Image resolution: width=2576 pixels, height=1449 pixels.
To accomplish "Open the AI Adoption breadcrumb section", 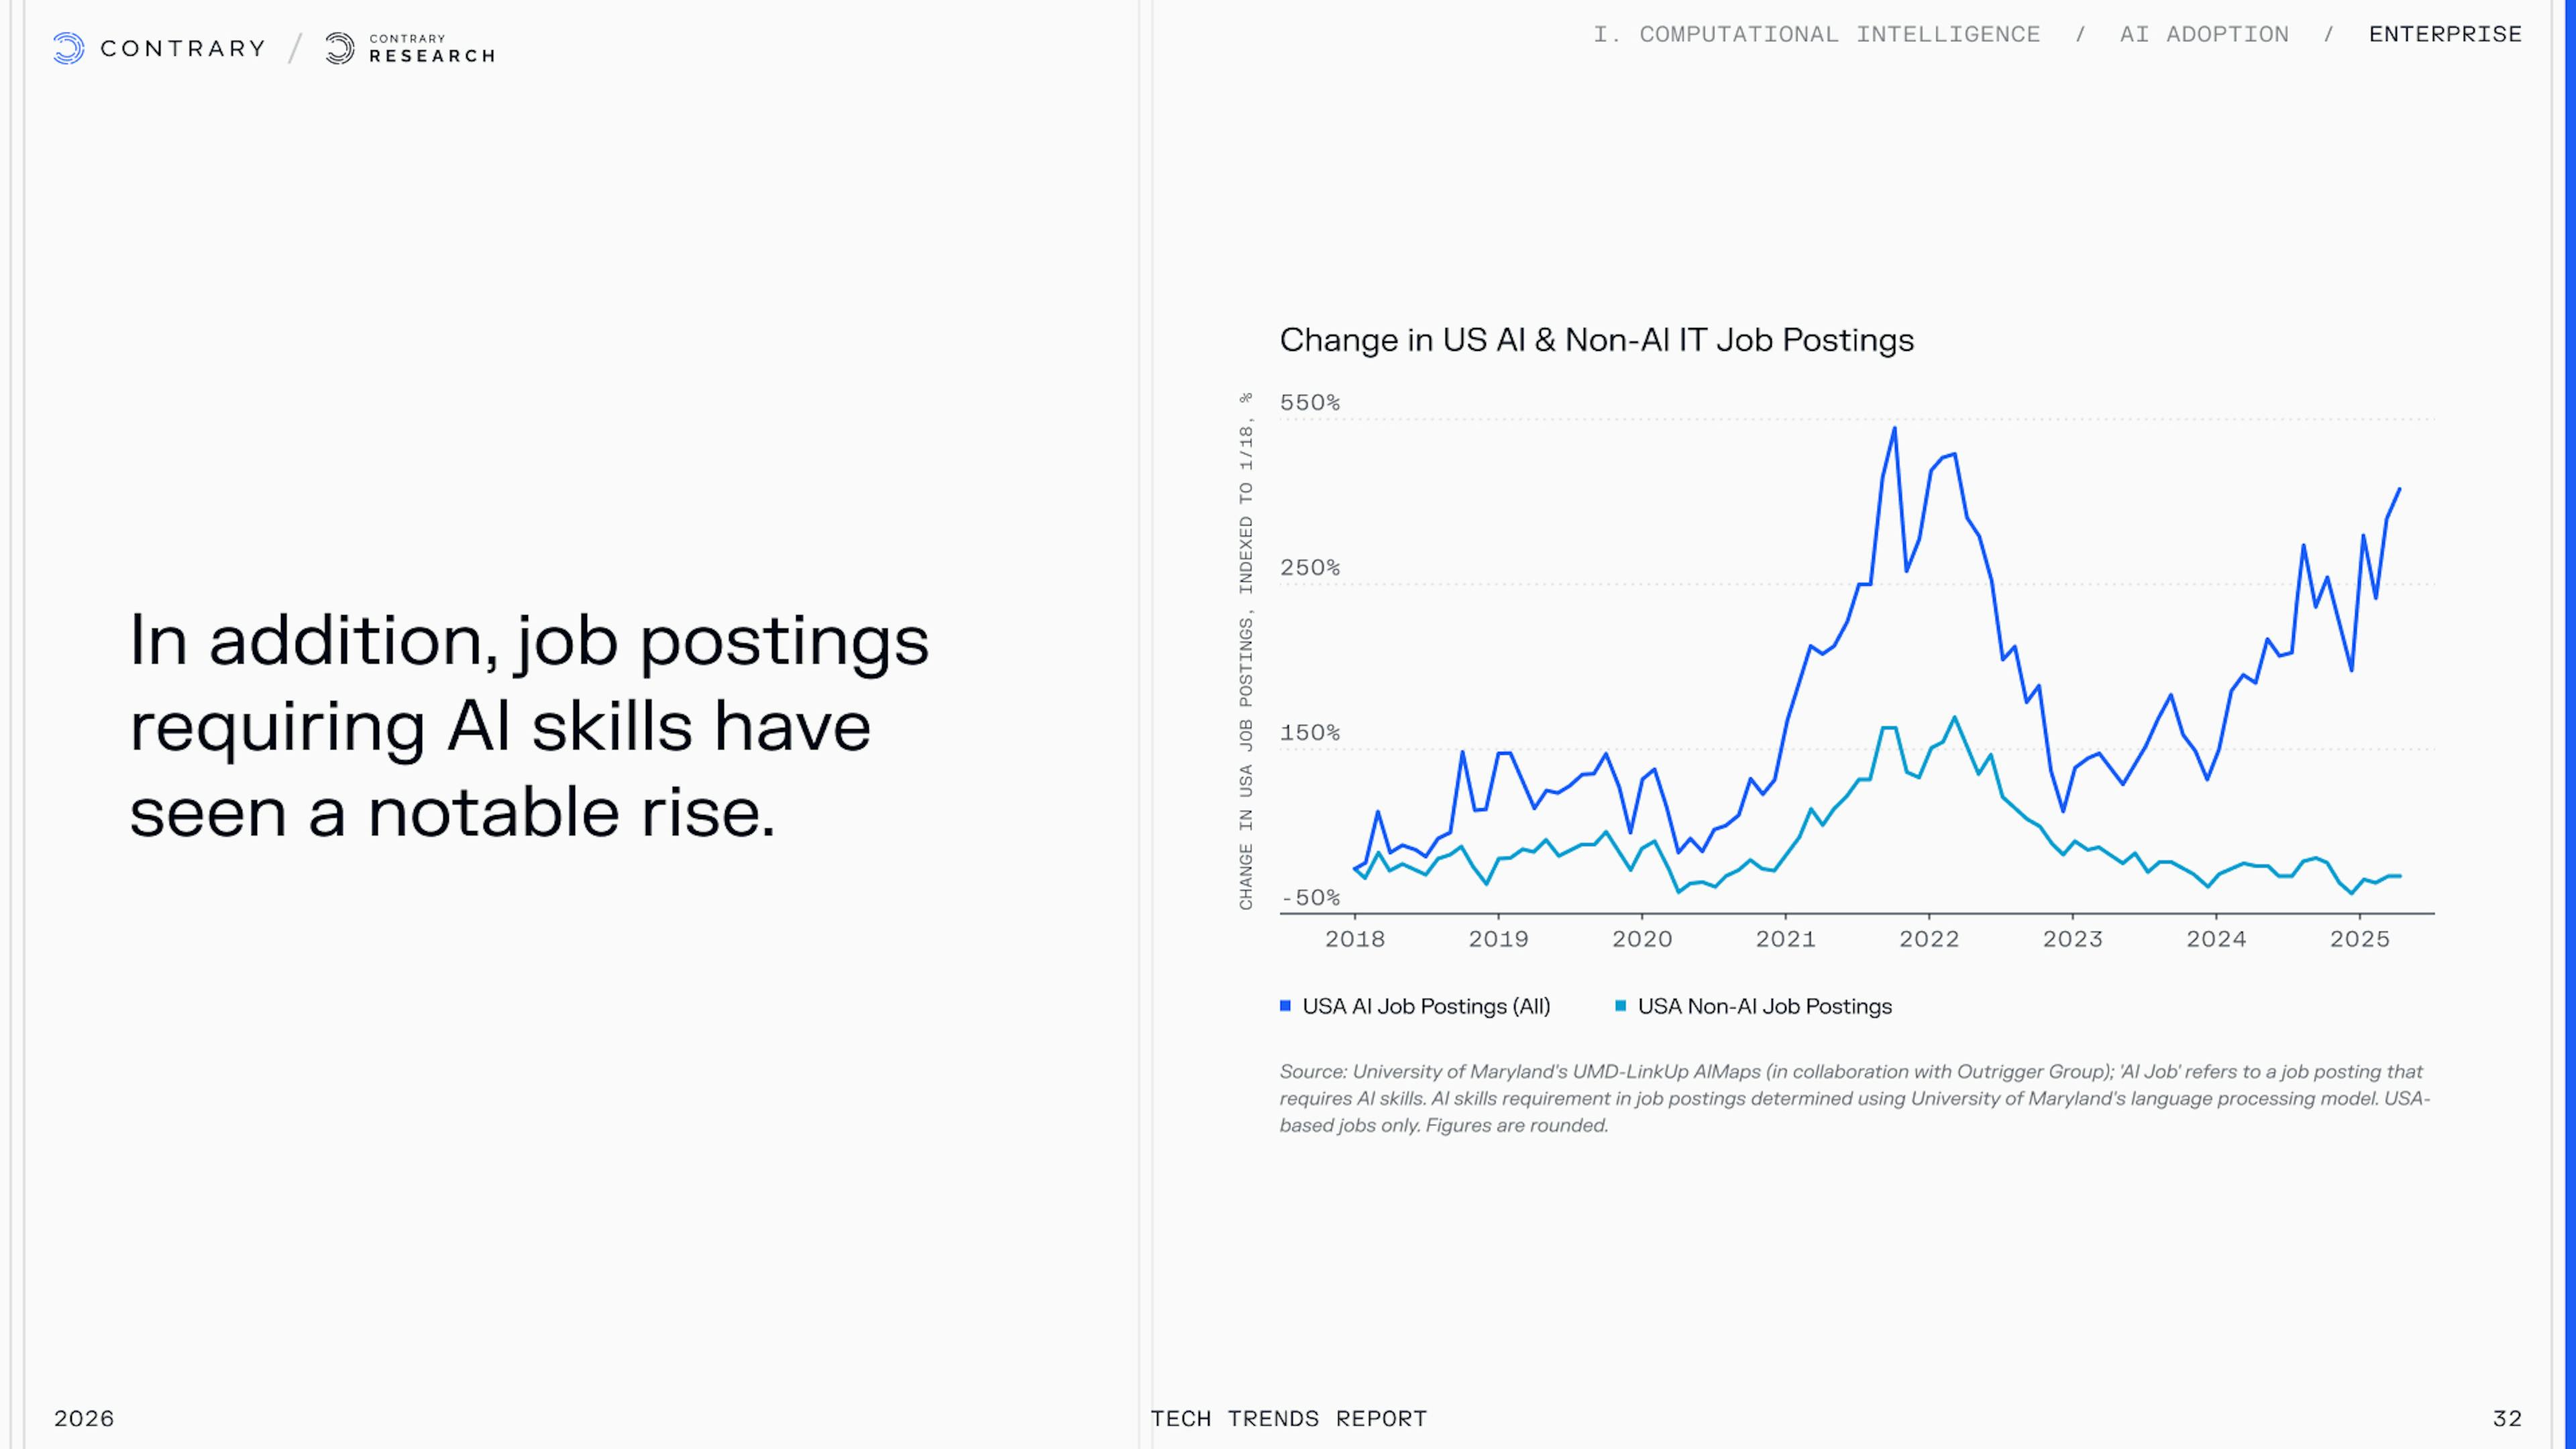I will [x=2204, y=34].
